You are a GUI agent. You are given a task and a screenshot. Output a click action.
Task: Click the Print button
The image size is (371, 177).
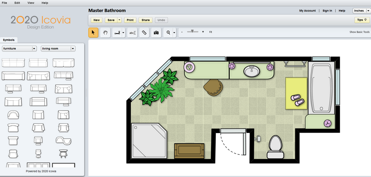(130, 20)
